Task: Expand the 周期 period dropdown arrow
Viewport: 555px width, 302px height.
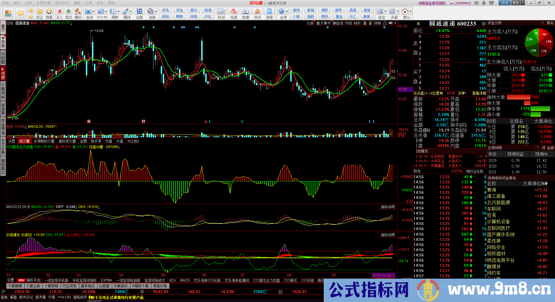Action: (x=118, y=12)
